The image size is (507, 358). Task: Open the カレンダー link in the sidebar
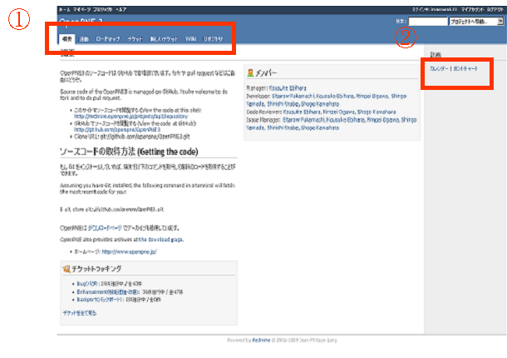[x=439, y=68]
